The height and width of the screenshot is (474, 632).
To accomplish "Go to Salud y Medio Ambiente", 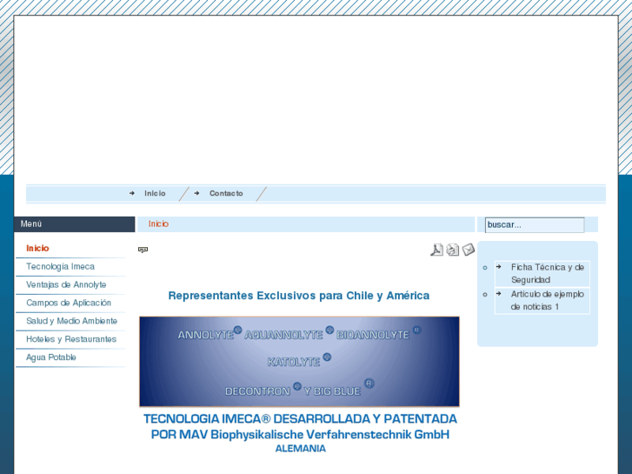I will click(x=72, y=321).
